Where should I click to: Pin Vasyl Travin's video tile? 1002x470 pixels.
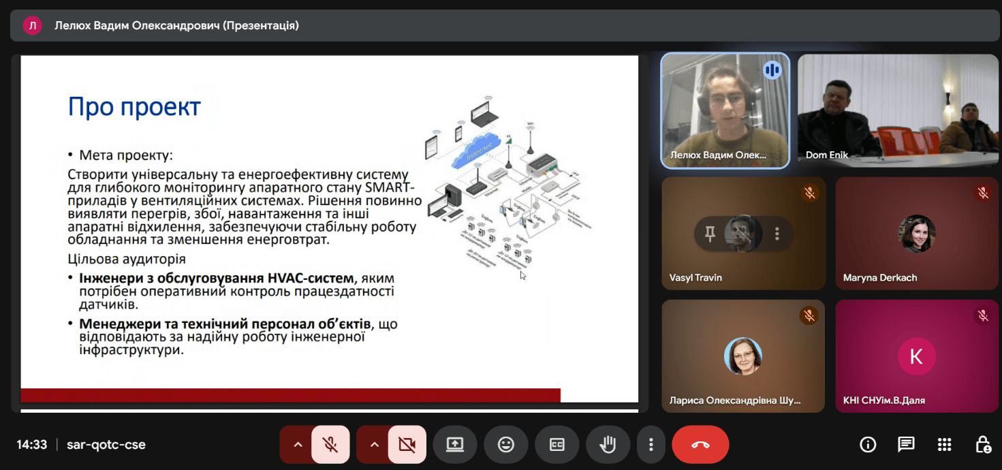[x=710, y=234]
